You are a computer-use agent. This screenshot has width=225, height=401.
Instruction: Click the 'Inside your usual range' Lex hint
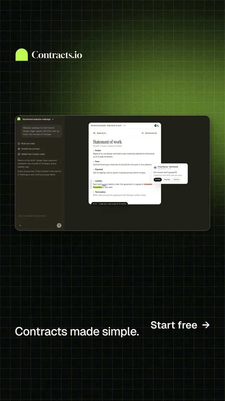(x=112, y=204)
